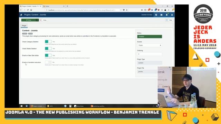Open private messages envelope icon
Image resolution: width=221 pixels, height=124 pixels.
[161, 15]
